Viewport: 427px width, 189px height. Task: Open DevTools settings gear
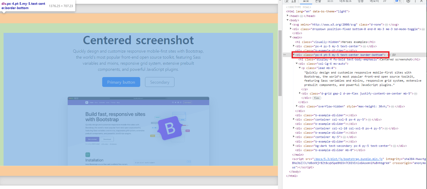408,1
